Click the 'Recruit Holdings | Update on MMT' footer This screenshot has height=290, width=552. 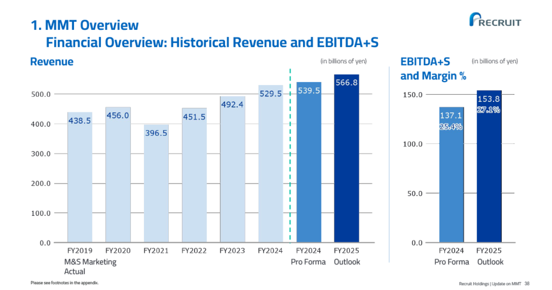[489, 284]
